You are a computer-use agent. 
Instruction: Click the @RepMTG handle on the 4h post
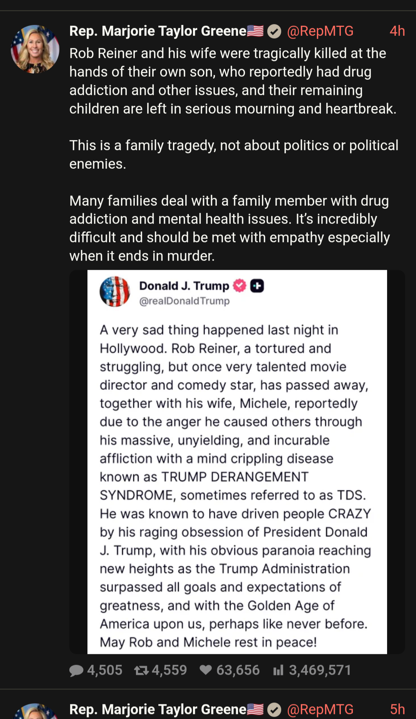point(320,31)
